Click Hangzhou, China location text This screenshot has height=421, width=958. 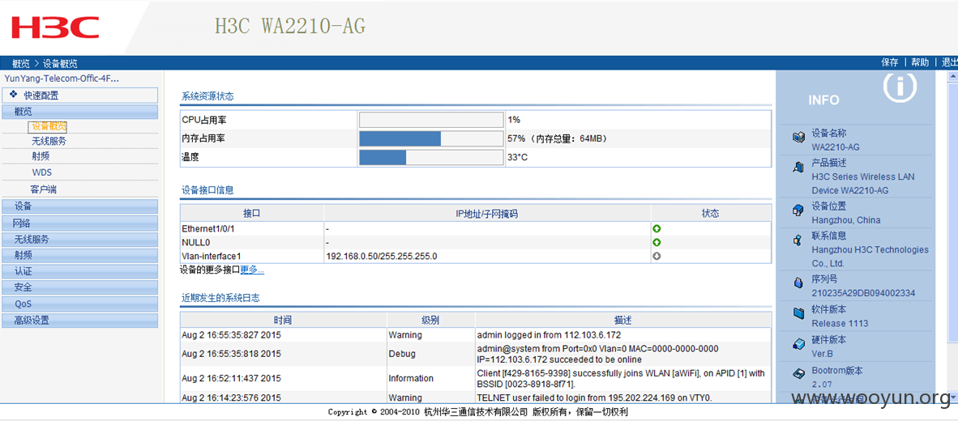click(x=845, y=220)
